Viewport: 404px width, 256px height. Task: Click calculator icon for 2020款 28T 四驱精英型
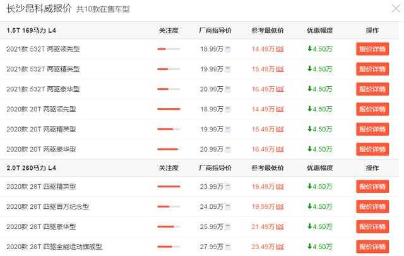tap(228, 187)
